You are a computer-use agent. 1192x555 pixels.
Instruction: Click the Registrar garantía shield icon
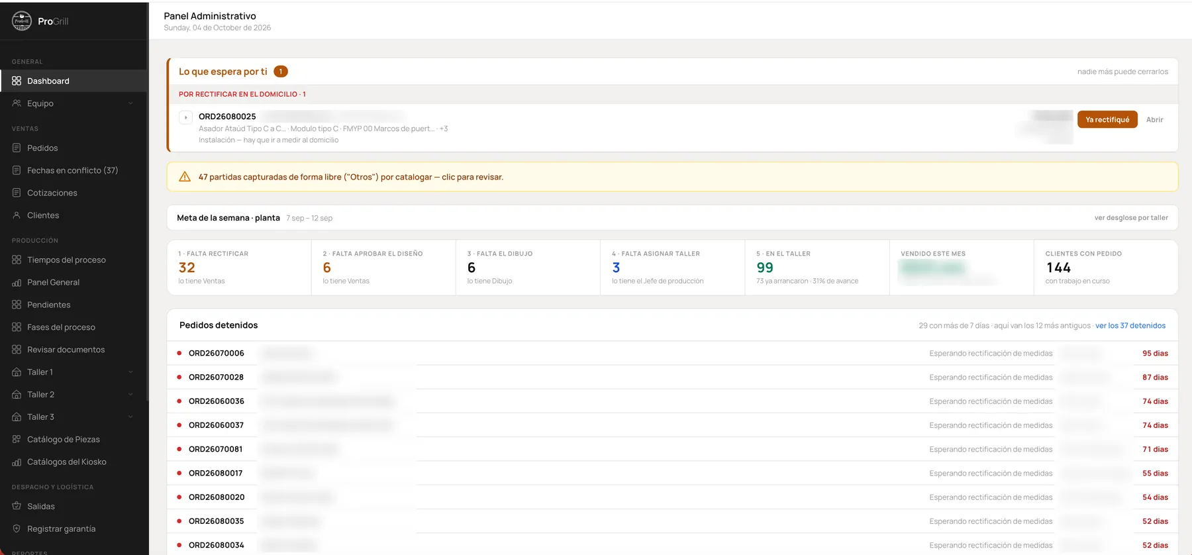17,529
